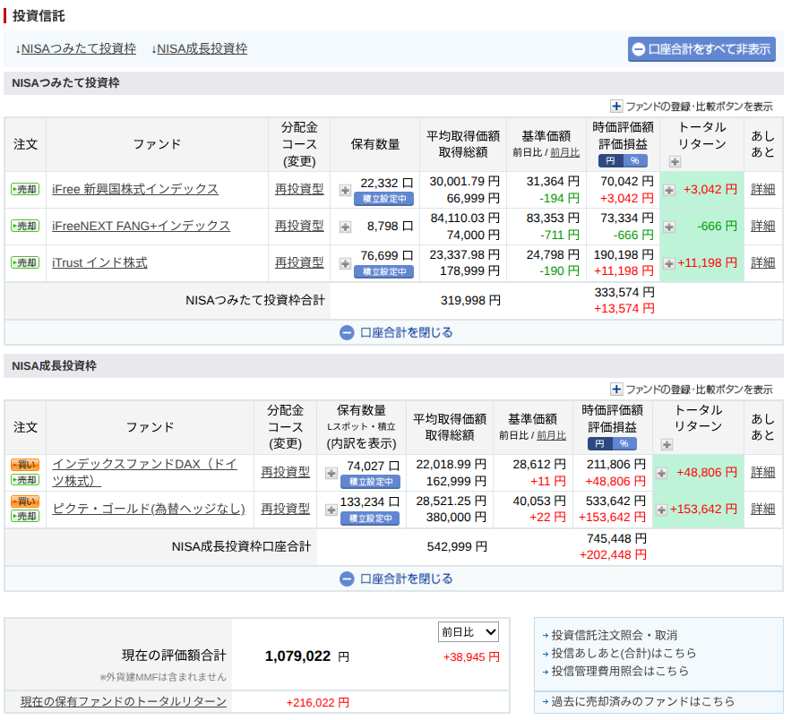Expand total return +48,806 円 plus icon
800x720 pixels.
click(x=662, y=473)
